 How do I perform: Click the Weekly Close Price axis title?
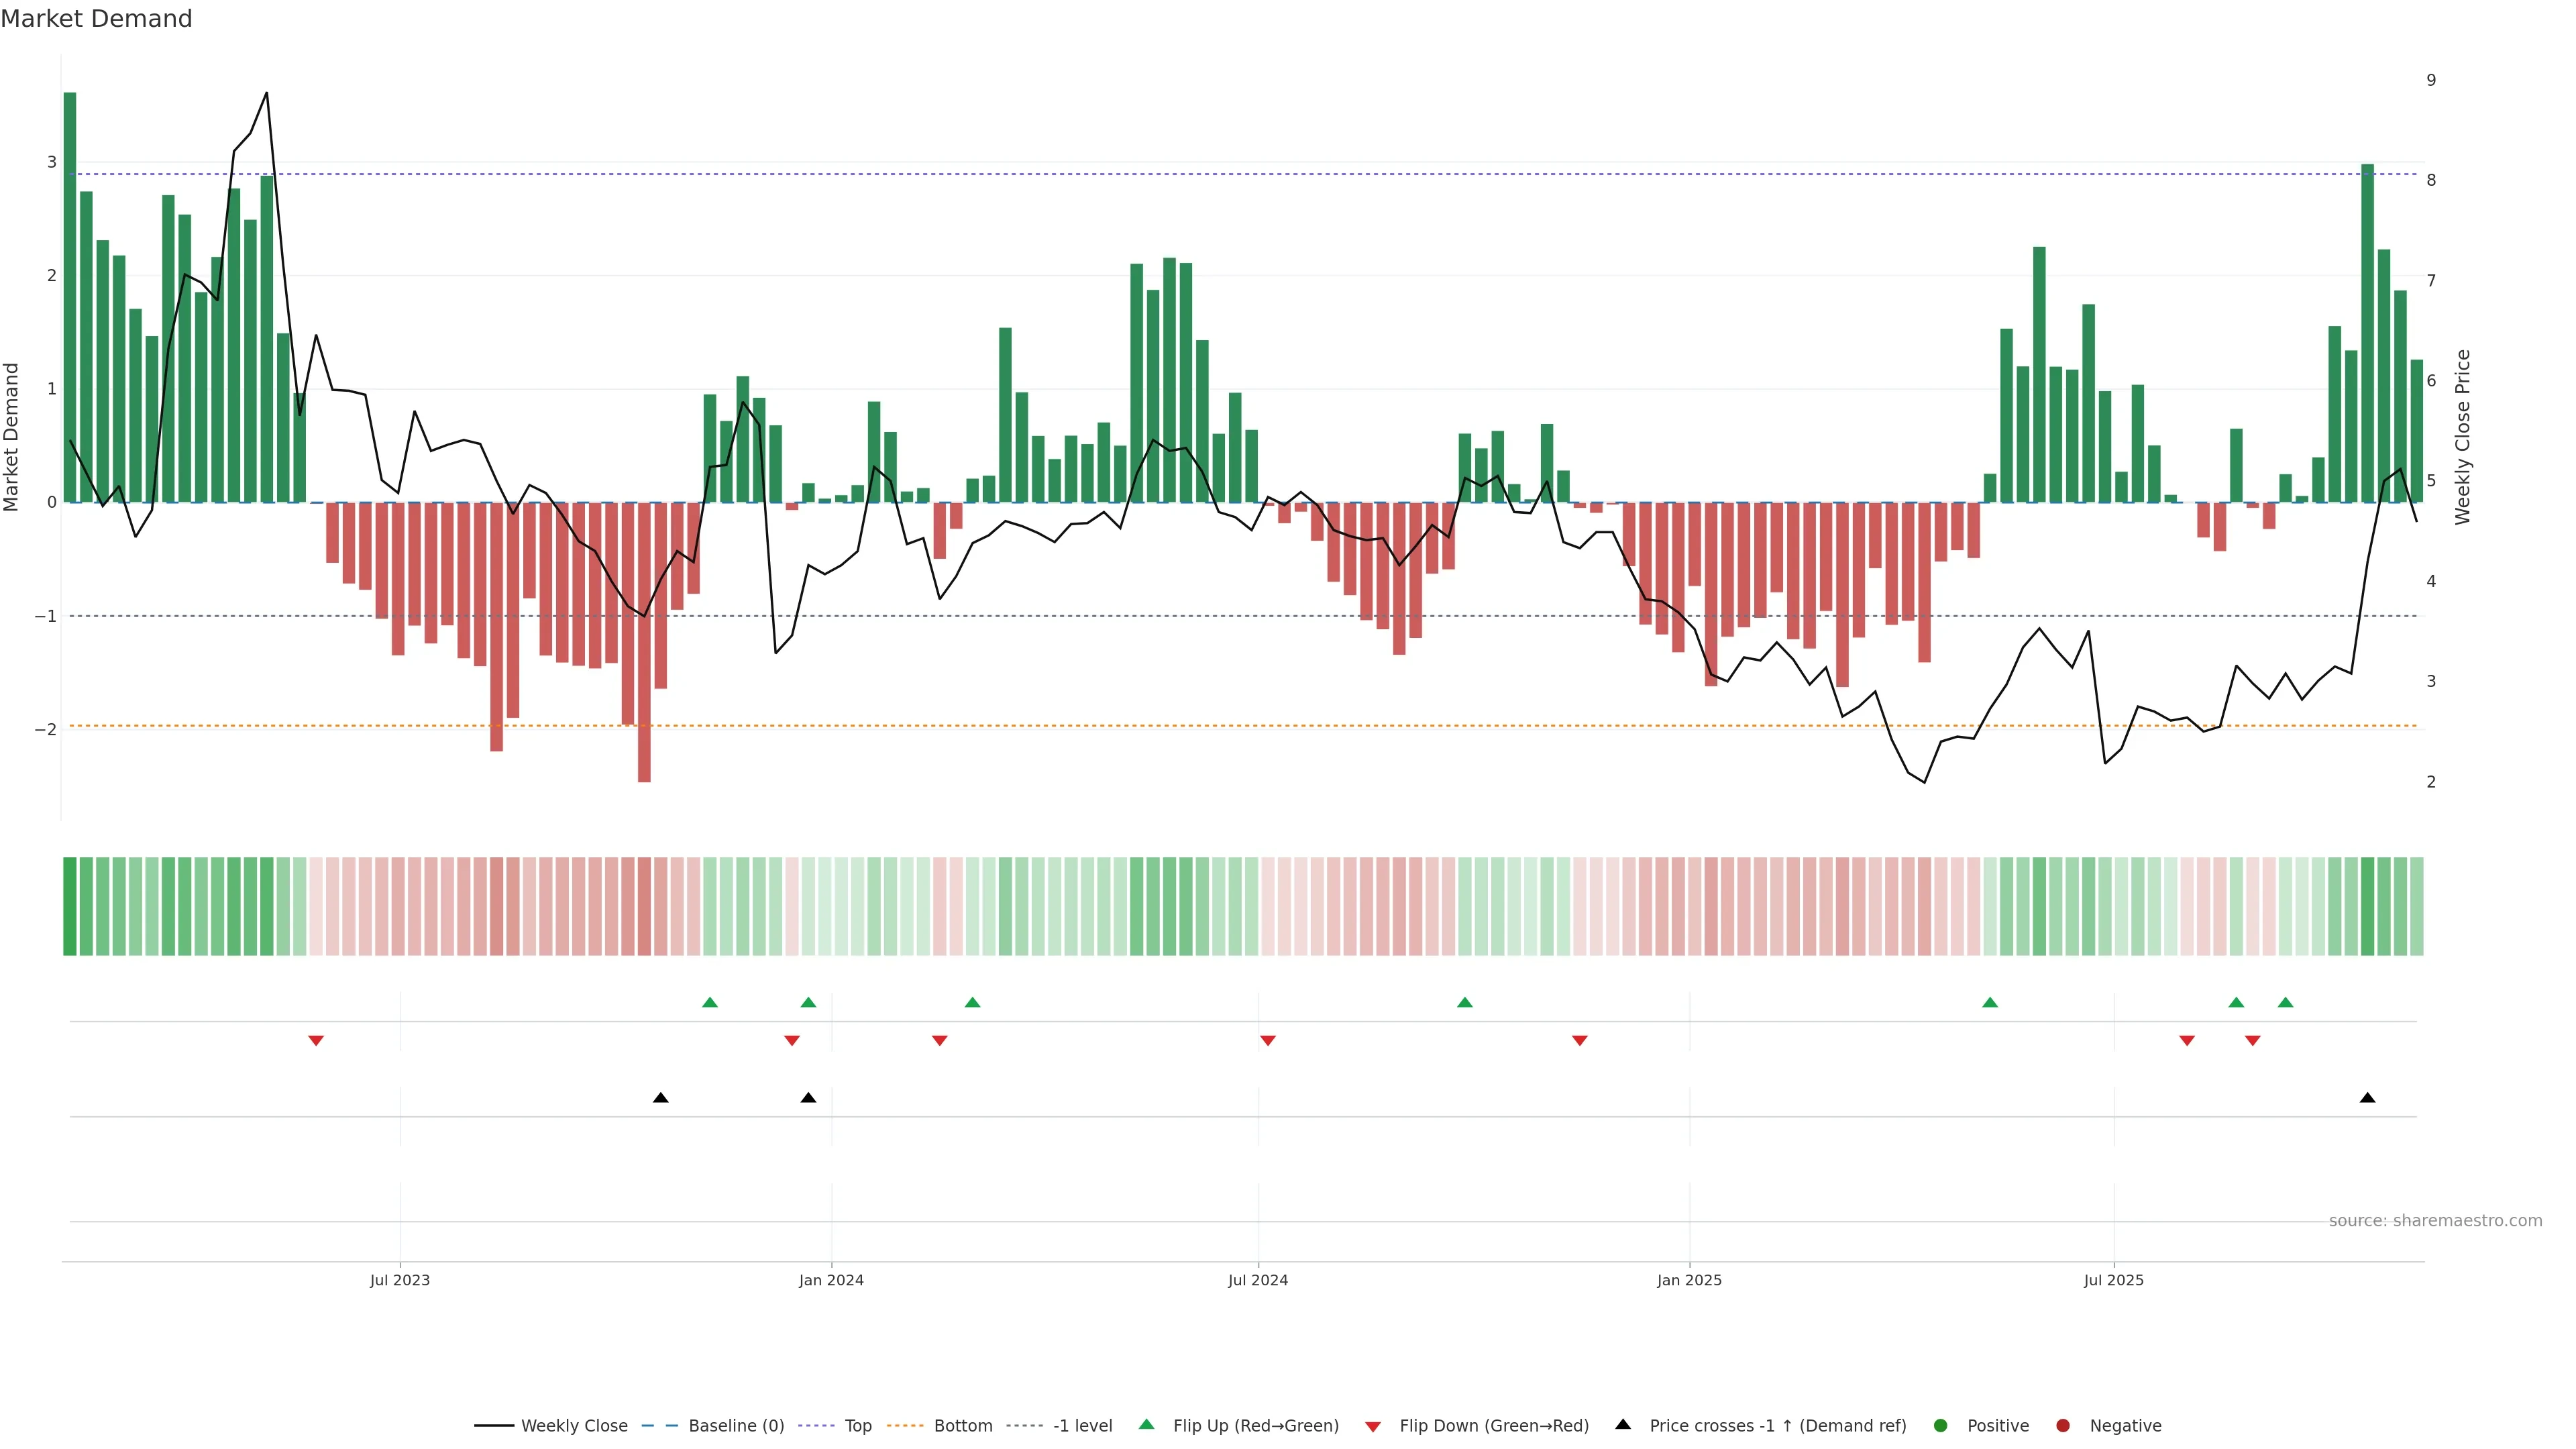(x=2463, y=437)
